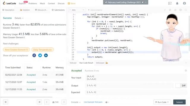190x106 pixels.
Task: Open the Explore menu item
Action: click(x=22, y=4)
